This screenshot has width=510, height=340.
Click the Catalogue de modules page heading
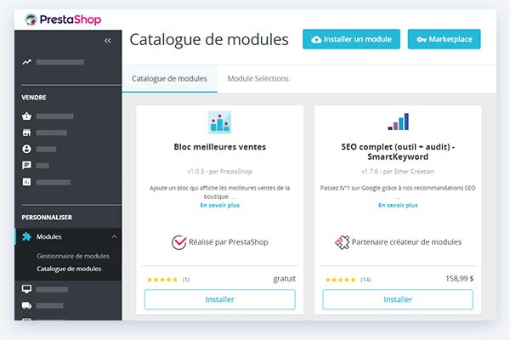pos(209,40)
